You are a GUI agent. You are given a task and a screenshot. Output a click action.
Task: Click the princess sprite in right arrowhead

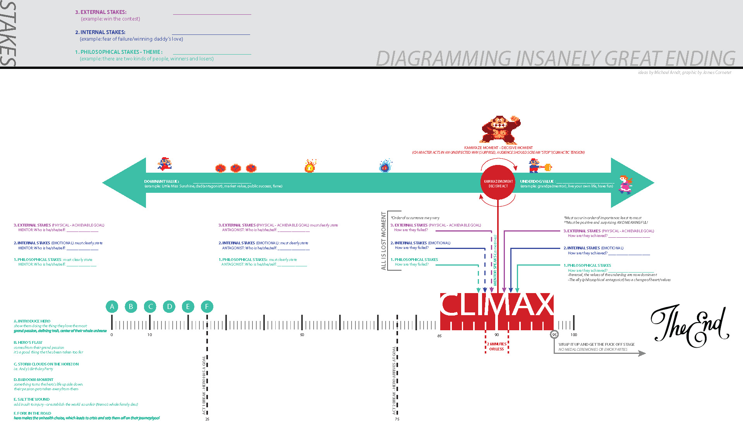click(x=625, y=184)
